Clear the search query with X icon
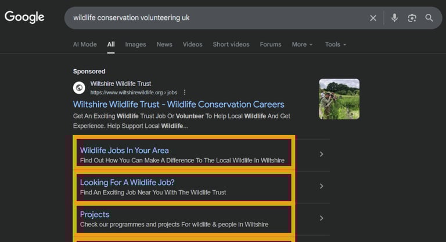 (373, 18)
